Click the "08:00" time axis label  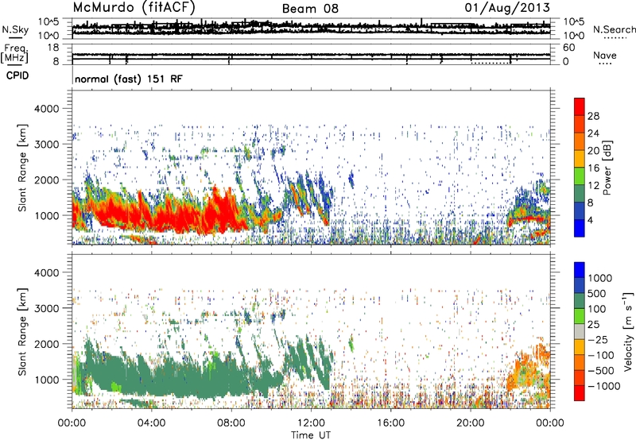click(231, 423)
